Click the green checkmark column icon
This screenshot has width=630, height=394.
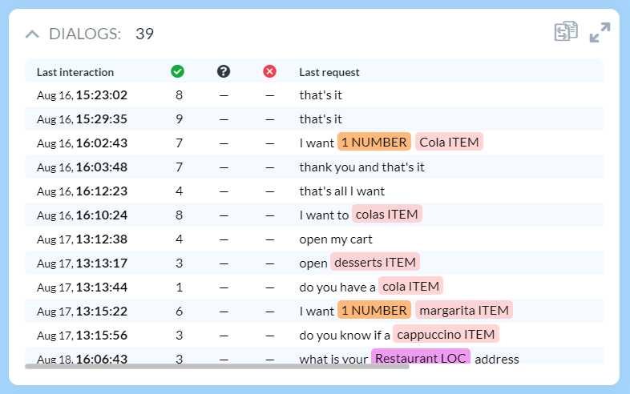(x=177, y=71)
